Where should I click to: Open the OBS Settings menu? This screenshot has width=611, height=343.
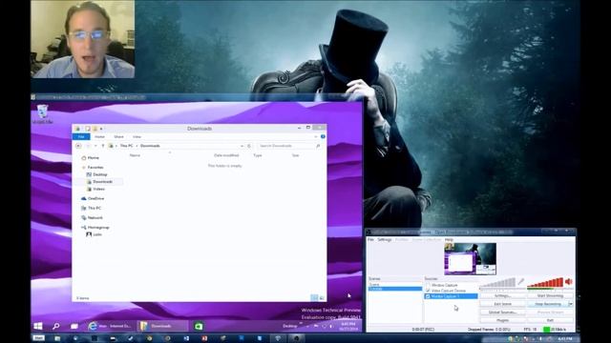[384, 239]
